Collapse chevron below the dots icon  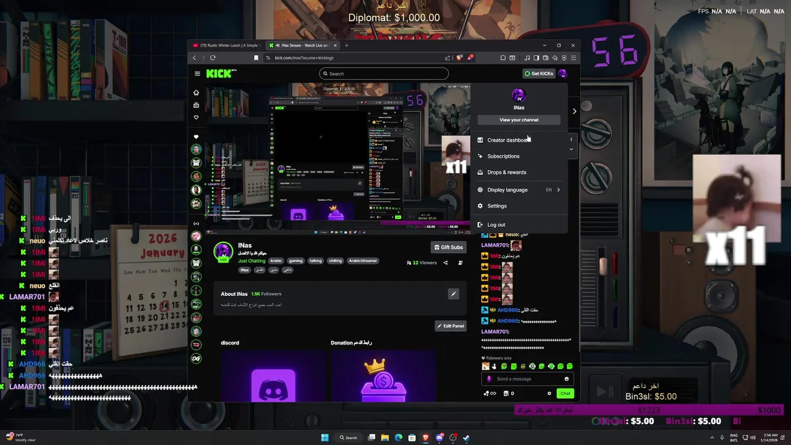pyautogui.click(x=571, y=150)
